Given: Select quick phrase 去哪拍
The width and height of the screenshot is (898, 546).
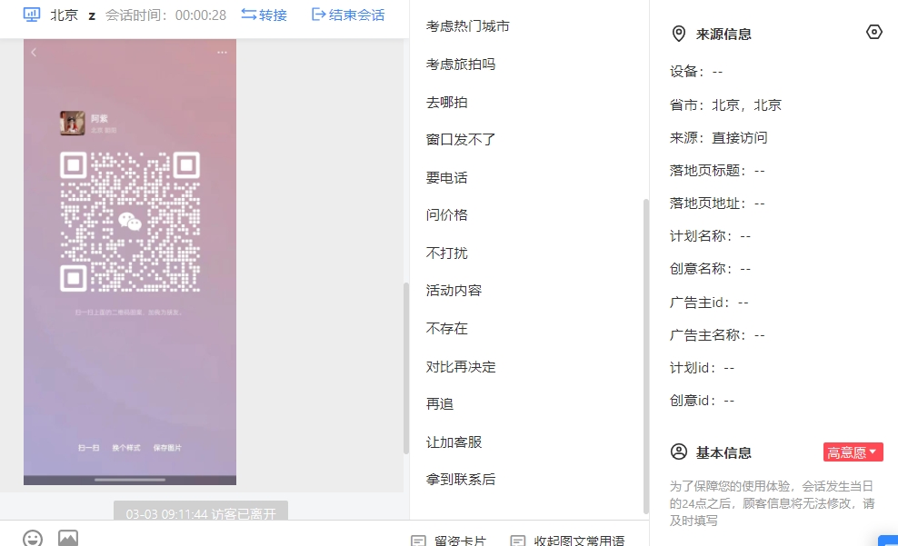Looking at the screenshot, I should tap(446, 103).
